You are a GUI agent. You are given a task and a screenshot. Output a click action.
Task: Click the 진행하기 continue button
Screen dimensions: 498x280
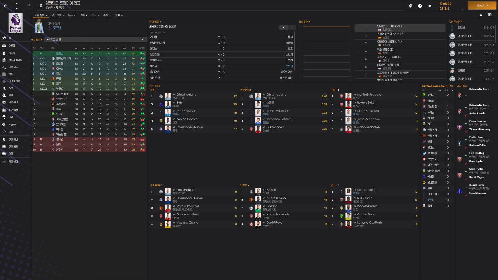482,5
